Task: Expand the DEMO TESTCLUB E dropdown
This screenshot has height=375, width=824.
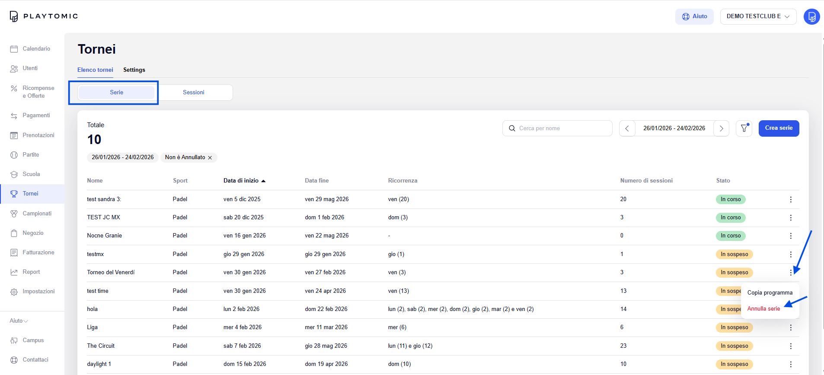Action: (x=758, y=16)
